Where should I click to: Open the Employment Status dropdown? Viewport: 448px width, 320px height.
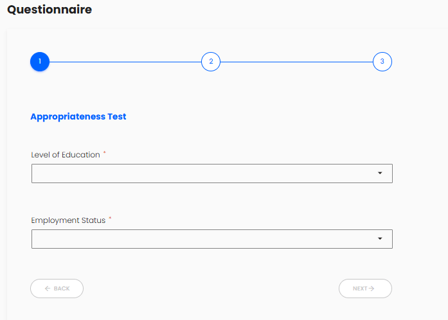click(212, 239)
